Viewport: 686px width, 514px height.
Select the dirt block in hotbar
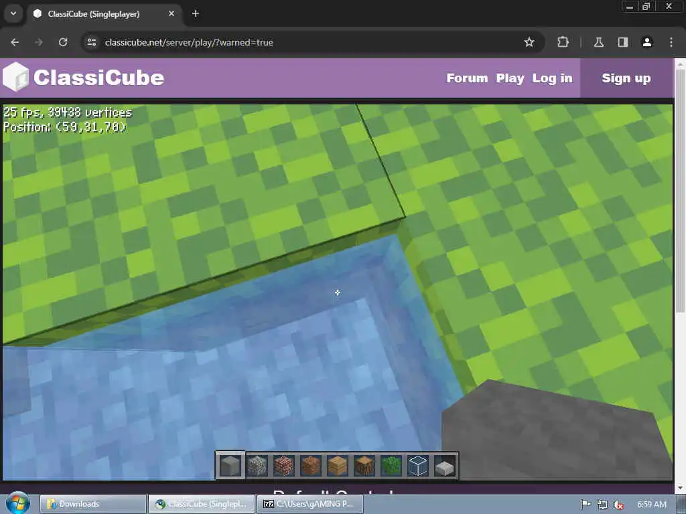pyautogui.click(x=311, y=466)
